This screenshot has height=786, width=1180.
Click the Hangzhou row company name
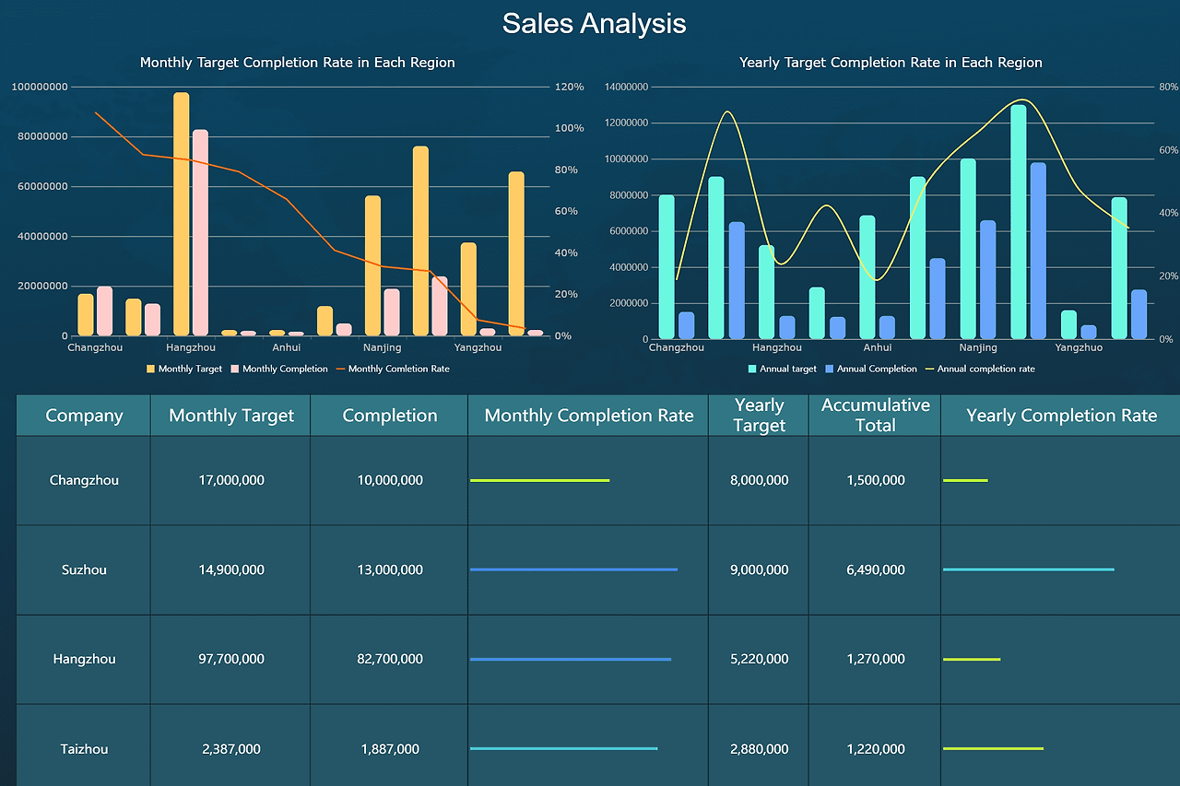[83, 659]
